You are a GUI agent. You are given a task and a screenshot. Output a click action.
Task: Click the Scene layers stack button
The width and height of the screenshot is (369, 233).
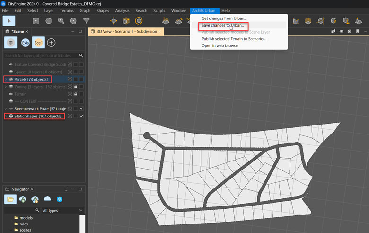click(10, 43)
